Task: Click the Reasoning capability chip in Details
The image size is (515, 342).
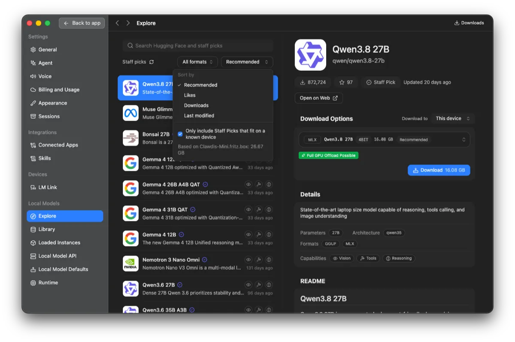Action: pyautogui.click(x=399, y=258)
